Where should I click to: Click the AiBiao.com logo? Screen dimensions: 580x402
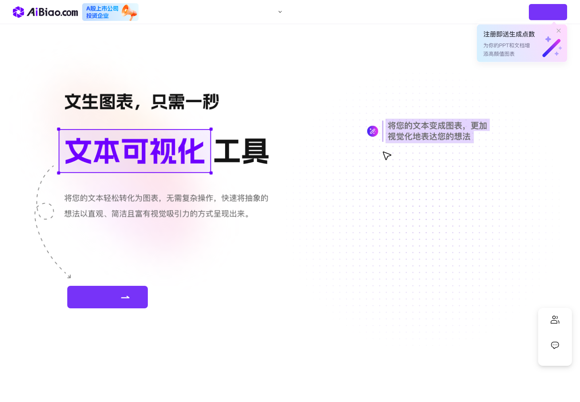pyautogui.click(x=45, y=12)
